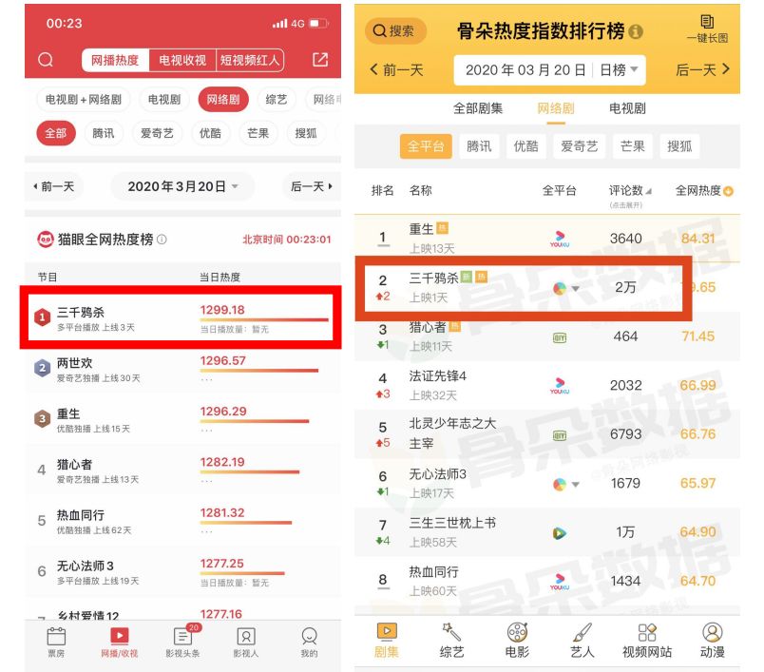
Task: Select the 电视剧+网络剧 category chip in Maoyan
Action: [x=84, y=100]
